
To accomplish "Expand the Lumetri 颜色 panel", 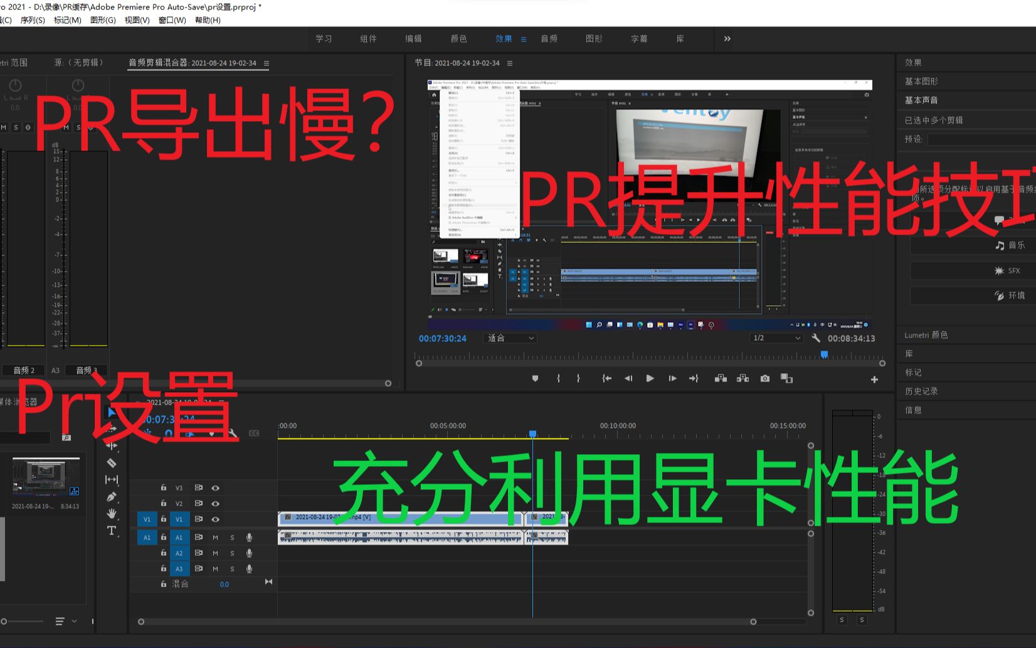I will pyautogui.click(x=926, y=335).
